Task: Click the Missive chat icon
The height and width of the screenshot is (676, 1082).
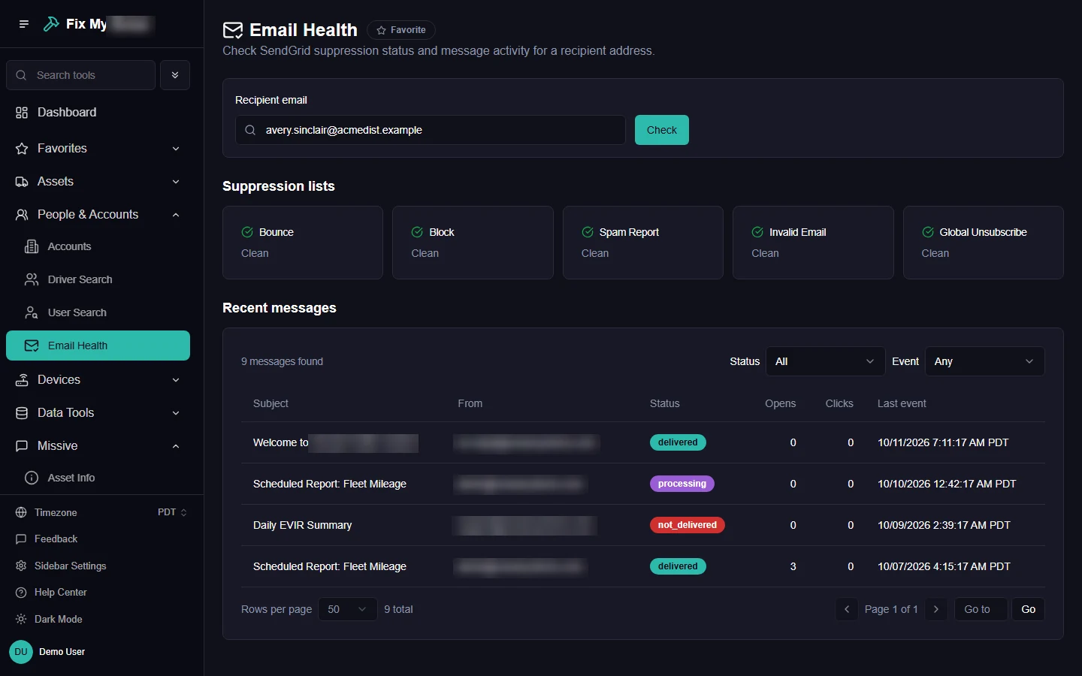Action: (x=22, y=446)
